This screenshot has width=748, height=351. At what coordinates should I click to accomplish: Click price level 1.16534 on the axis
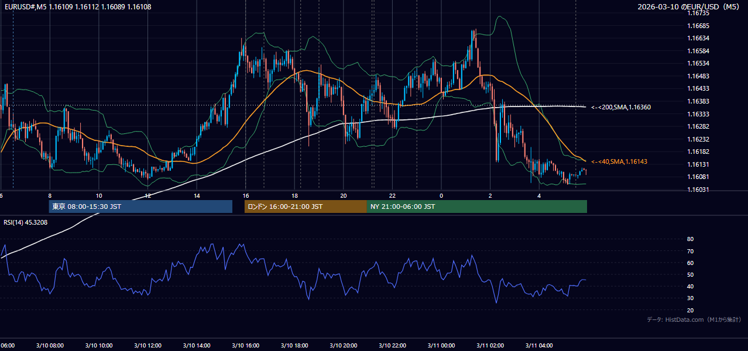tap(698, 63)
